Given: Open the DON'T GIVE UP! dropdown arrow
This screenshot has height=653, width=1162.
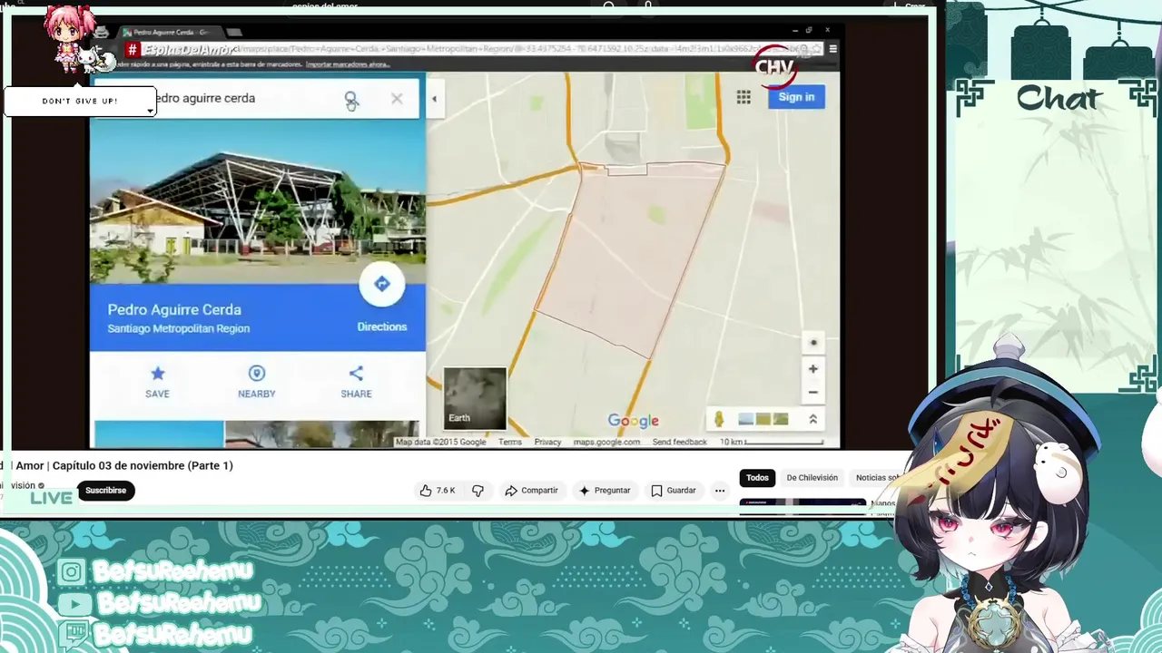Looking at the screenshot, I should pyautogui.click(x=150, y=111).
